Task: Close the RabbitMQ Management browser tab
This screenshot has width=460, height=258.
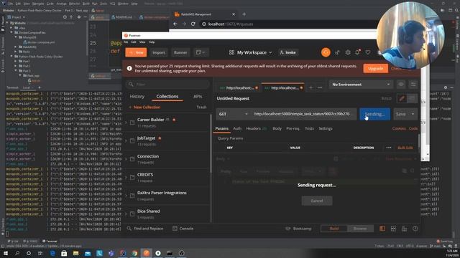Action: tap(234, 14)
